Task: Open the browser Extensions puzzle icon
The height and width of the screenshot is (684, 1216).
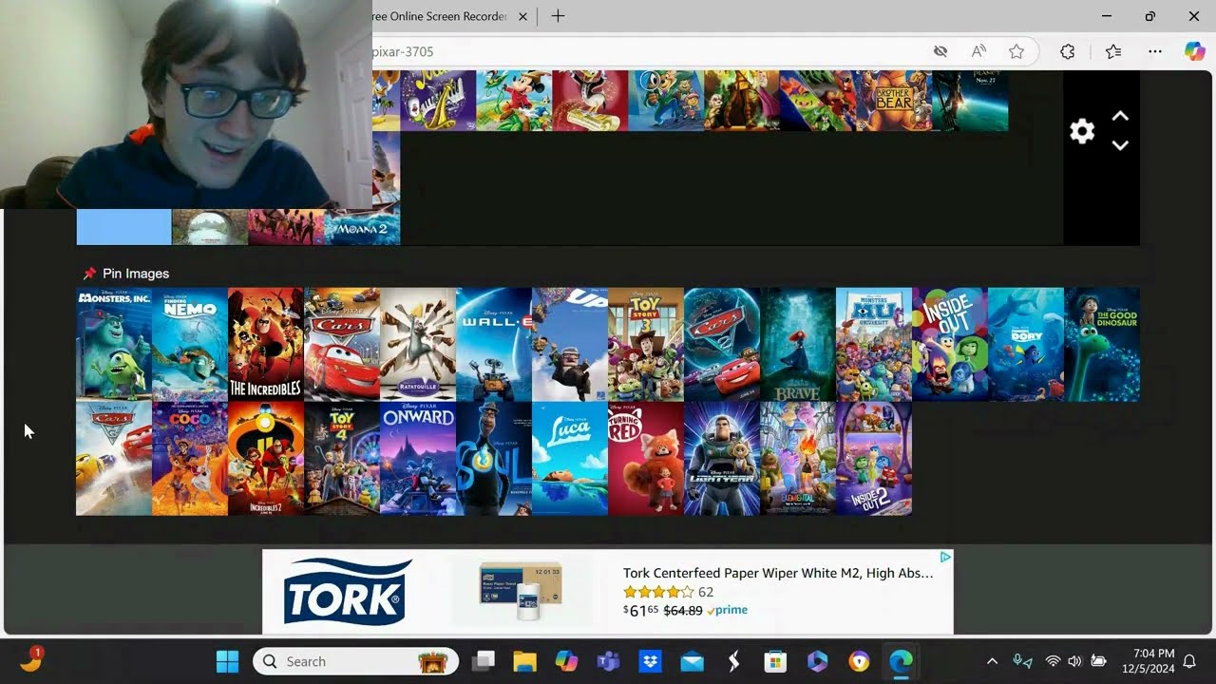Action: tap(1067, 51)
